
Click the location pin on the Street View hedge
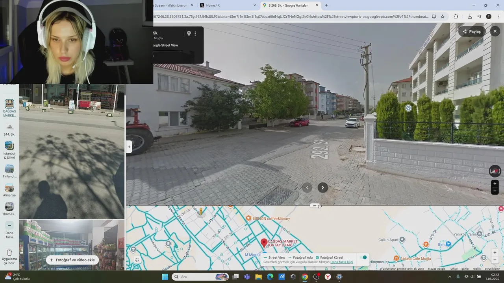pyautogui.click(x=408, y=108)
